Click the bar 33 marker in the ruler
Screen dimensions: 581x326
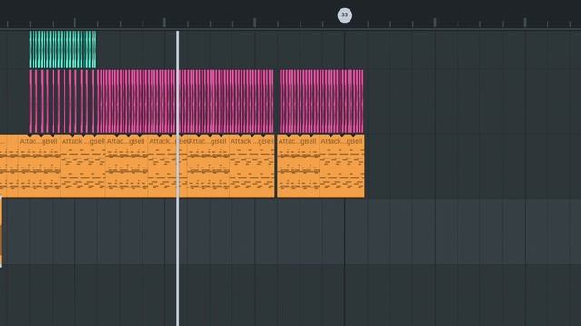click(x=345, y=15)
